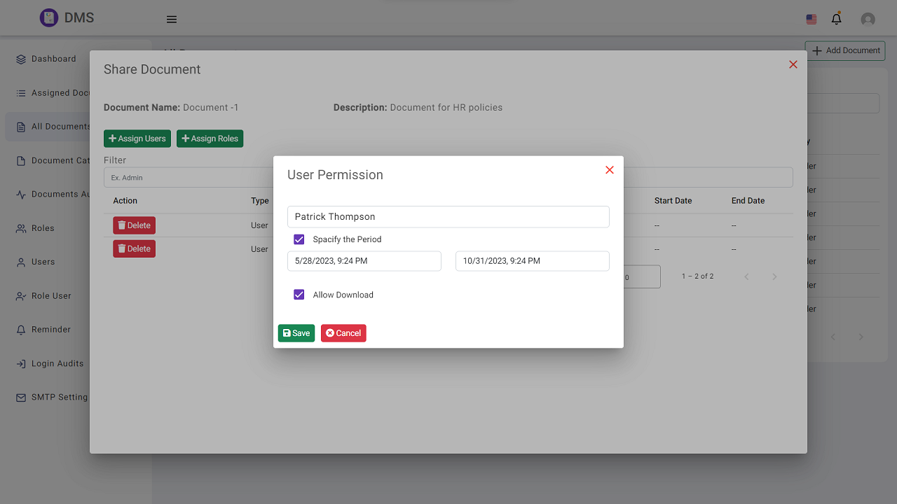Image resolution: width=897 pixels, height=504 pixels.
Task: Click the Dashboard sidebar icon
Action: [x=21, y=59]
